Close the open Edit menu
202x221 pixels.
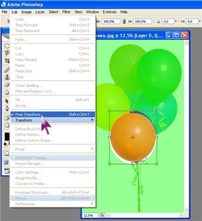click(x=14, y=12)
